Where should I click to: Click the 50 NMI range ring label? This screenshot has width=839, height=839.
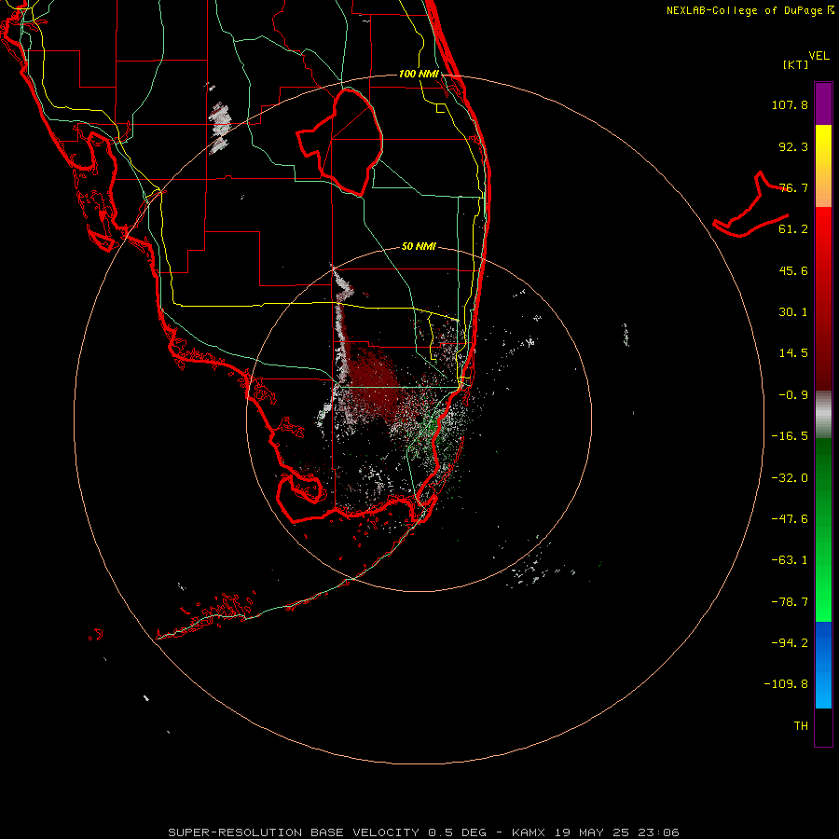coord(419,247)
